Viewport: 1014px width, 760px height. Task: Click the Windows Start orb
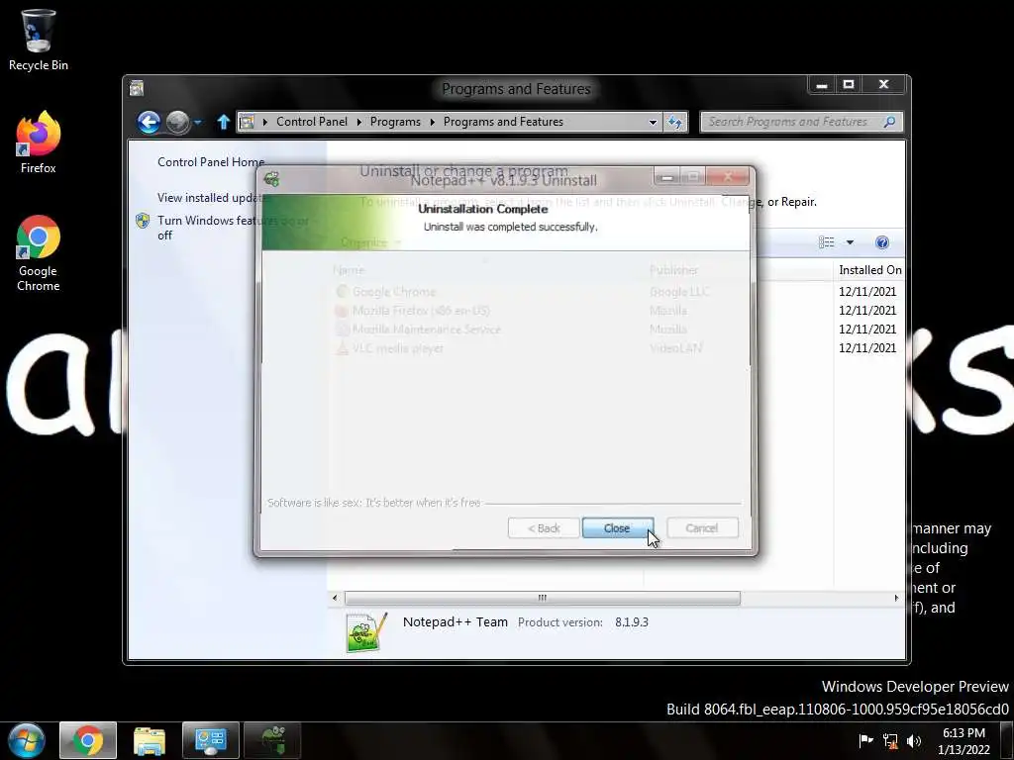pos(27,740)
